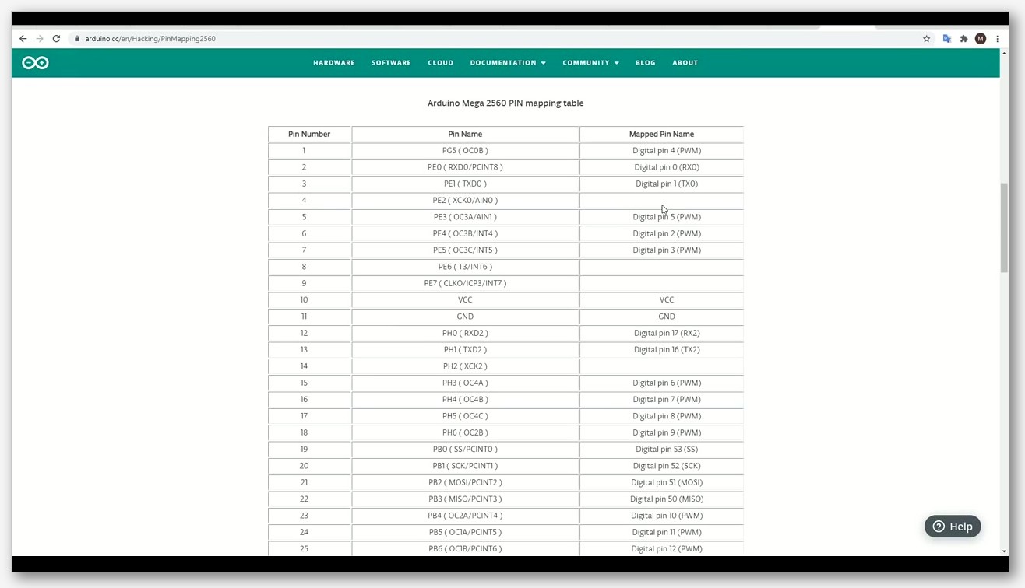Open the BLOG menu item
The image size is (1025, 588).
coord(646,63)
